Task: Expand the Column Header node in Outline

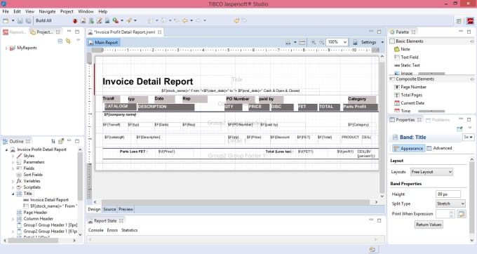Action: coord(13,219)
